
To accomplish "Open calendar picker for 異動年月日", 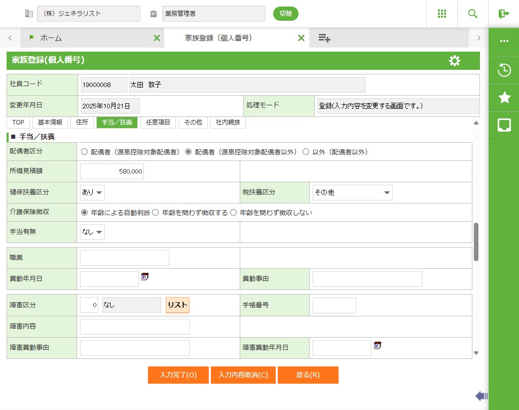I will tap(145, 277).
